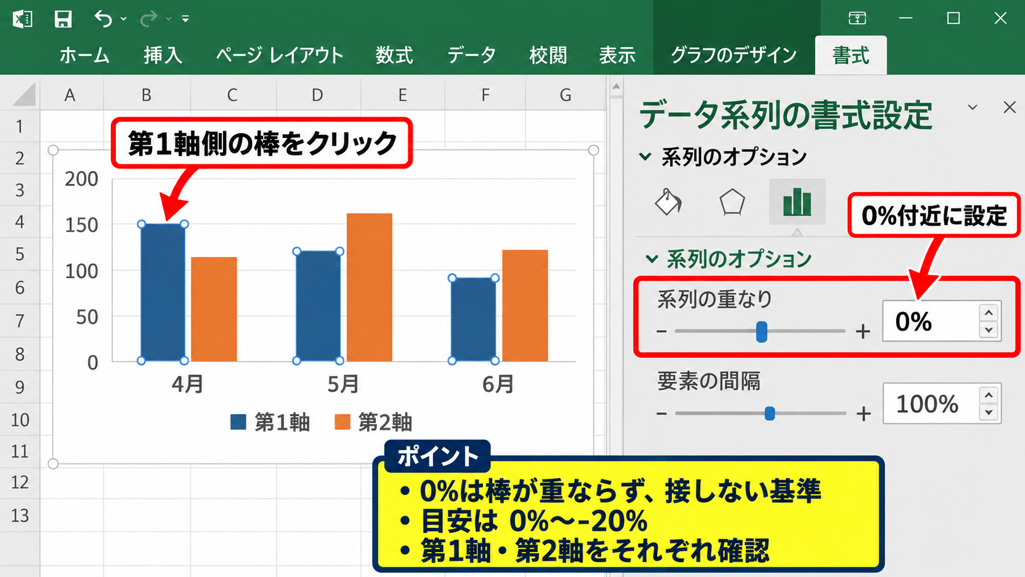
Task: Switch to the 校閲 tab
Action: 548,55
